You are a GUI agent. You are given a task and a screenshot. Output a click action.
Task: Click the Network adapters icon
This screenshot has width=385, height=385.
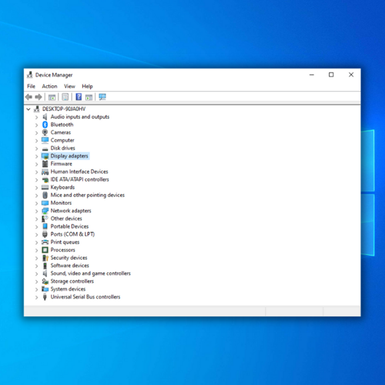(x=45, y=210)
